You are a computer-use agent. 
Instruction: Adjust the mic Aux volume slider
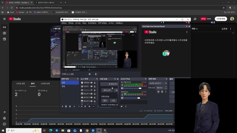point(139,98)
